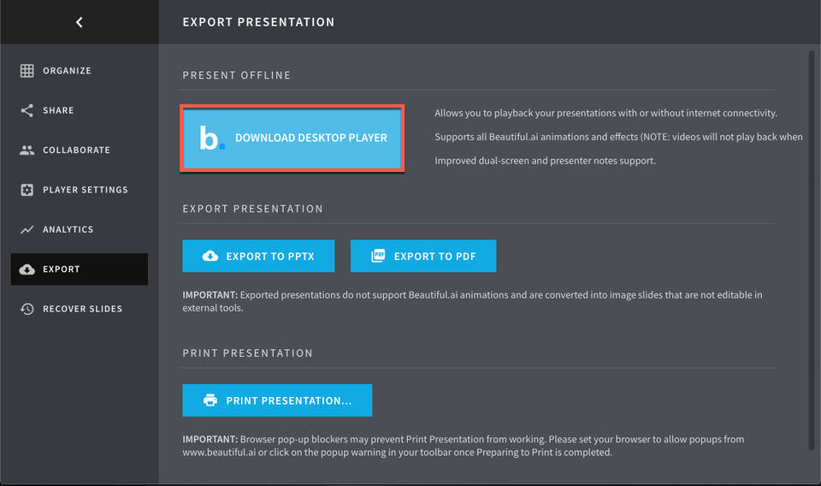Click the Export cloud download icon
821x486 pixels.
pyautogui.click(x=27, y=270)
